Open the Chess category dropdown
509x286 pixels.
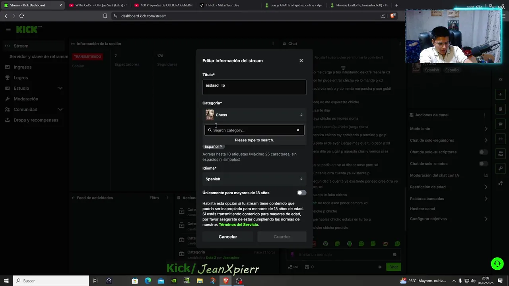[254, 115]
